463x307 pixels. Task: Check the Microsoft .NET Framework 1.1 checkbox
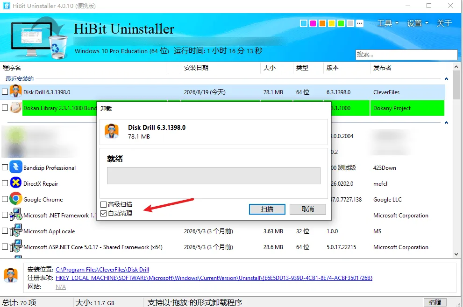5,215
